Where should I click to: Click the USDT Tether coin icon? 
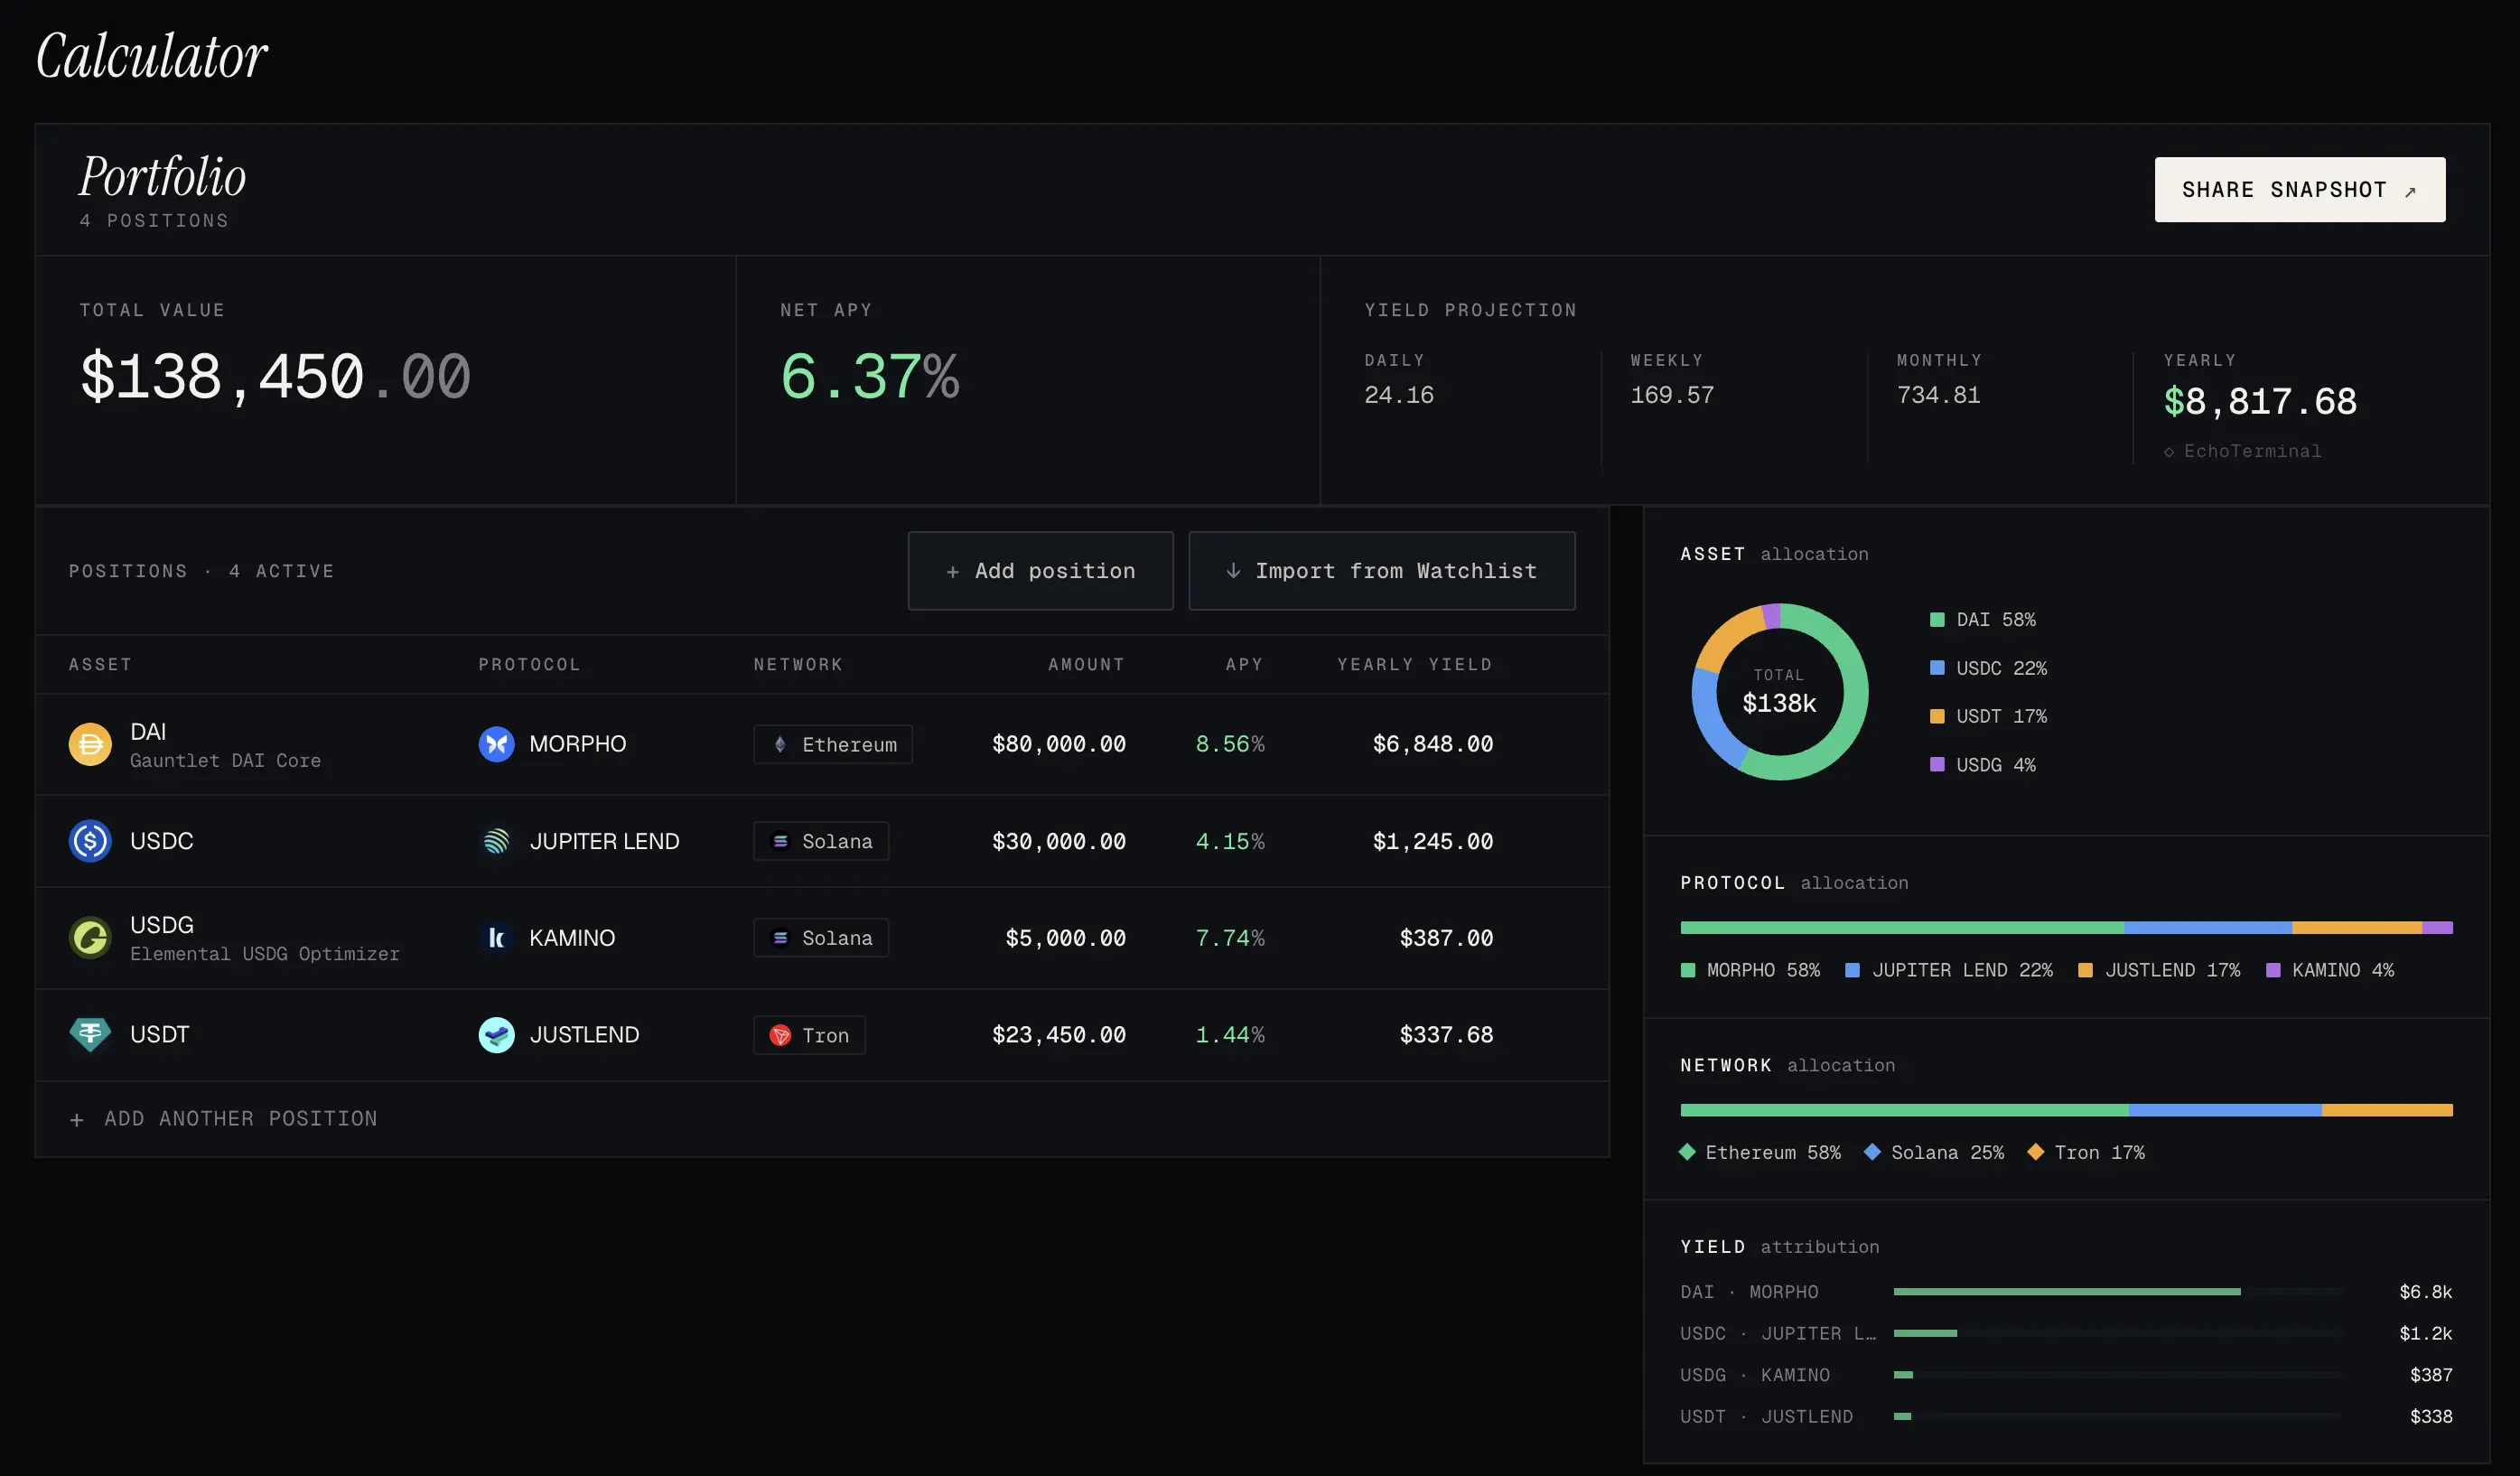pos(90,1034)
